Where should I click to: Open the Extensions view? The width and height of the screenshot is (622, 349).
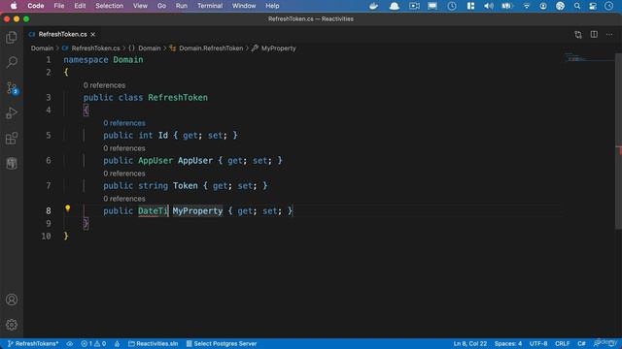12,139
